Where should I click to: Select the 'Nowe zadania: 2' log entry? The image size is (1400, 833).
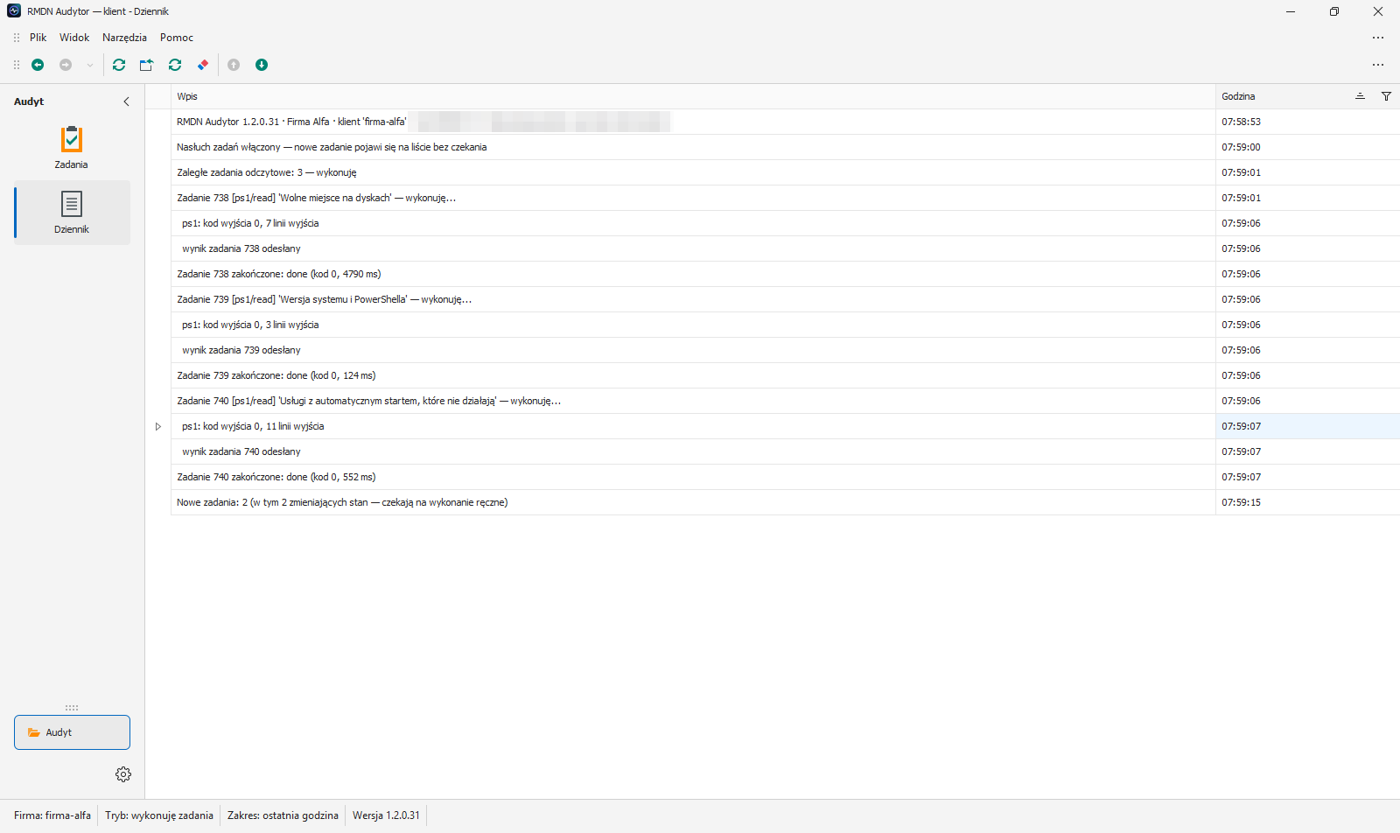(x=693, y=502)
